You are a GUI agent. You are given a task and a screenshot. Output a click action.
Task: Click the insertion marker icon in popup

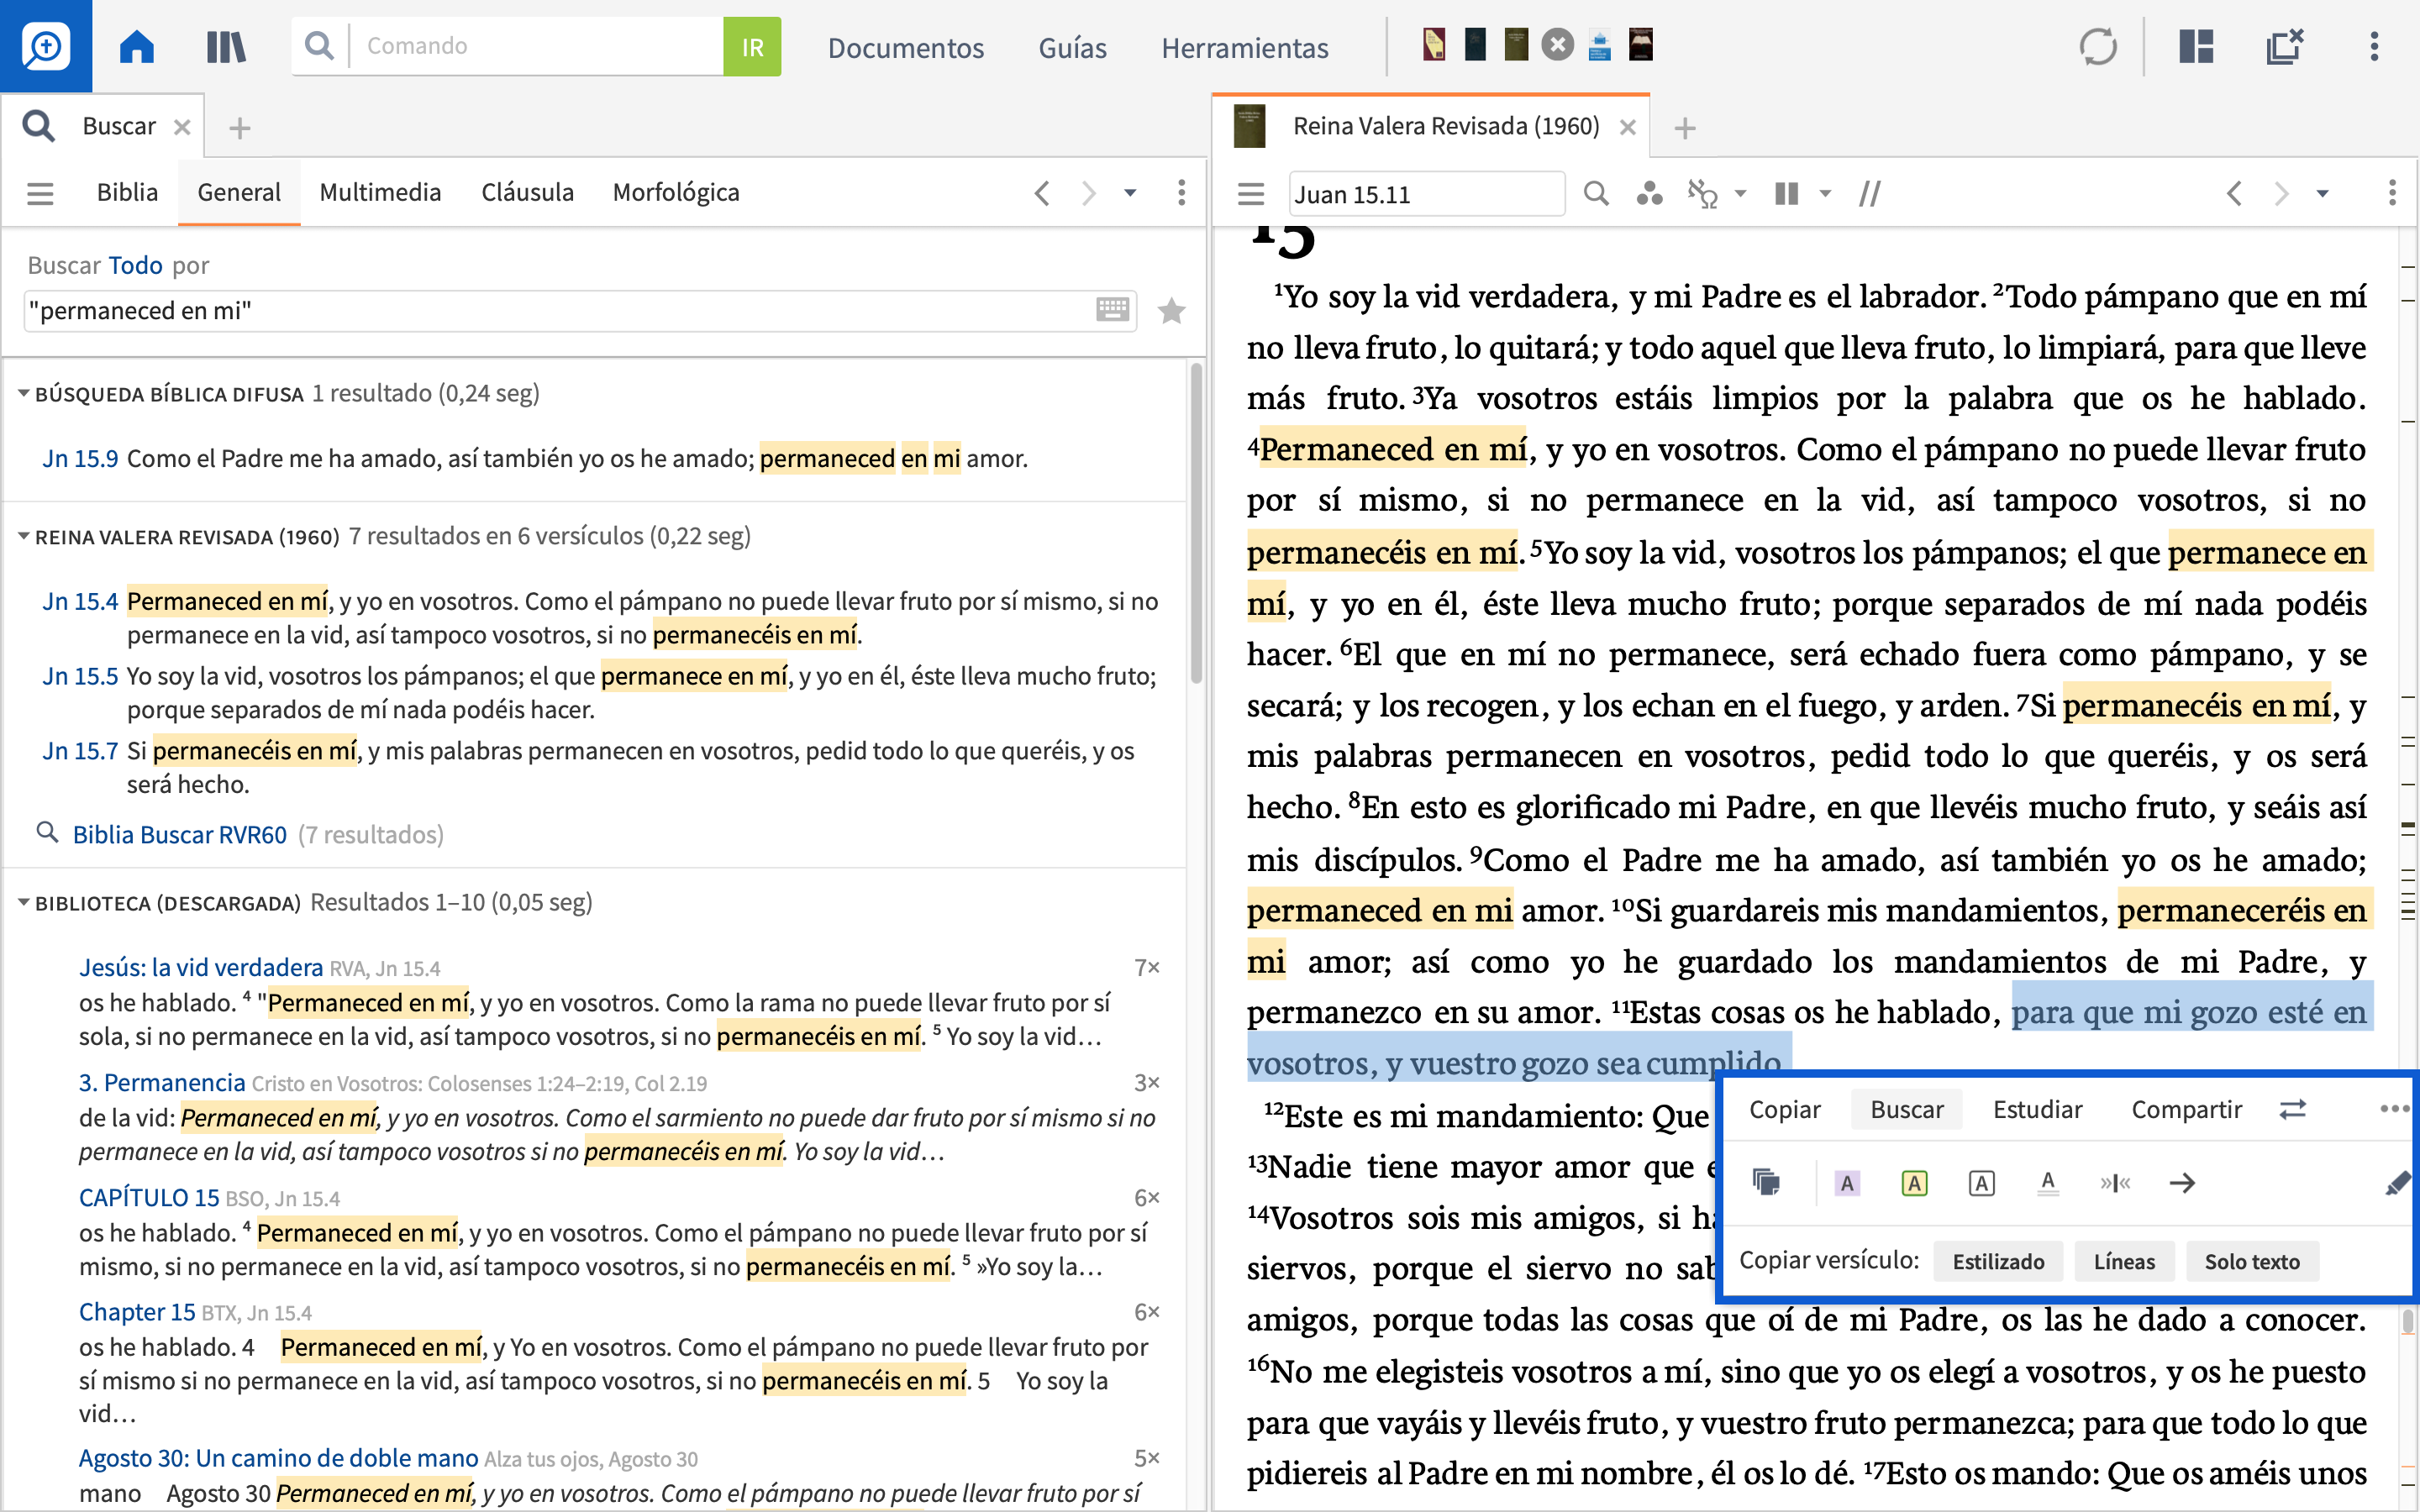pyautogui.click(x=2115, y=1183)
